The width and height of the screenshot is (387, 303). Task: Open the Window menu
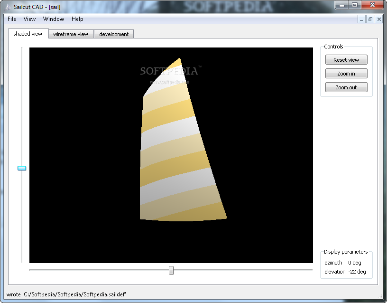coord(54,19)
